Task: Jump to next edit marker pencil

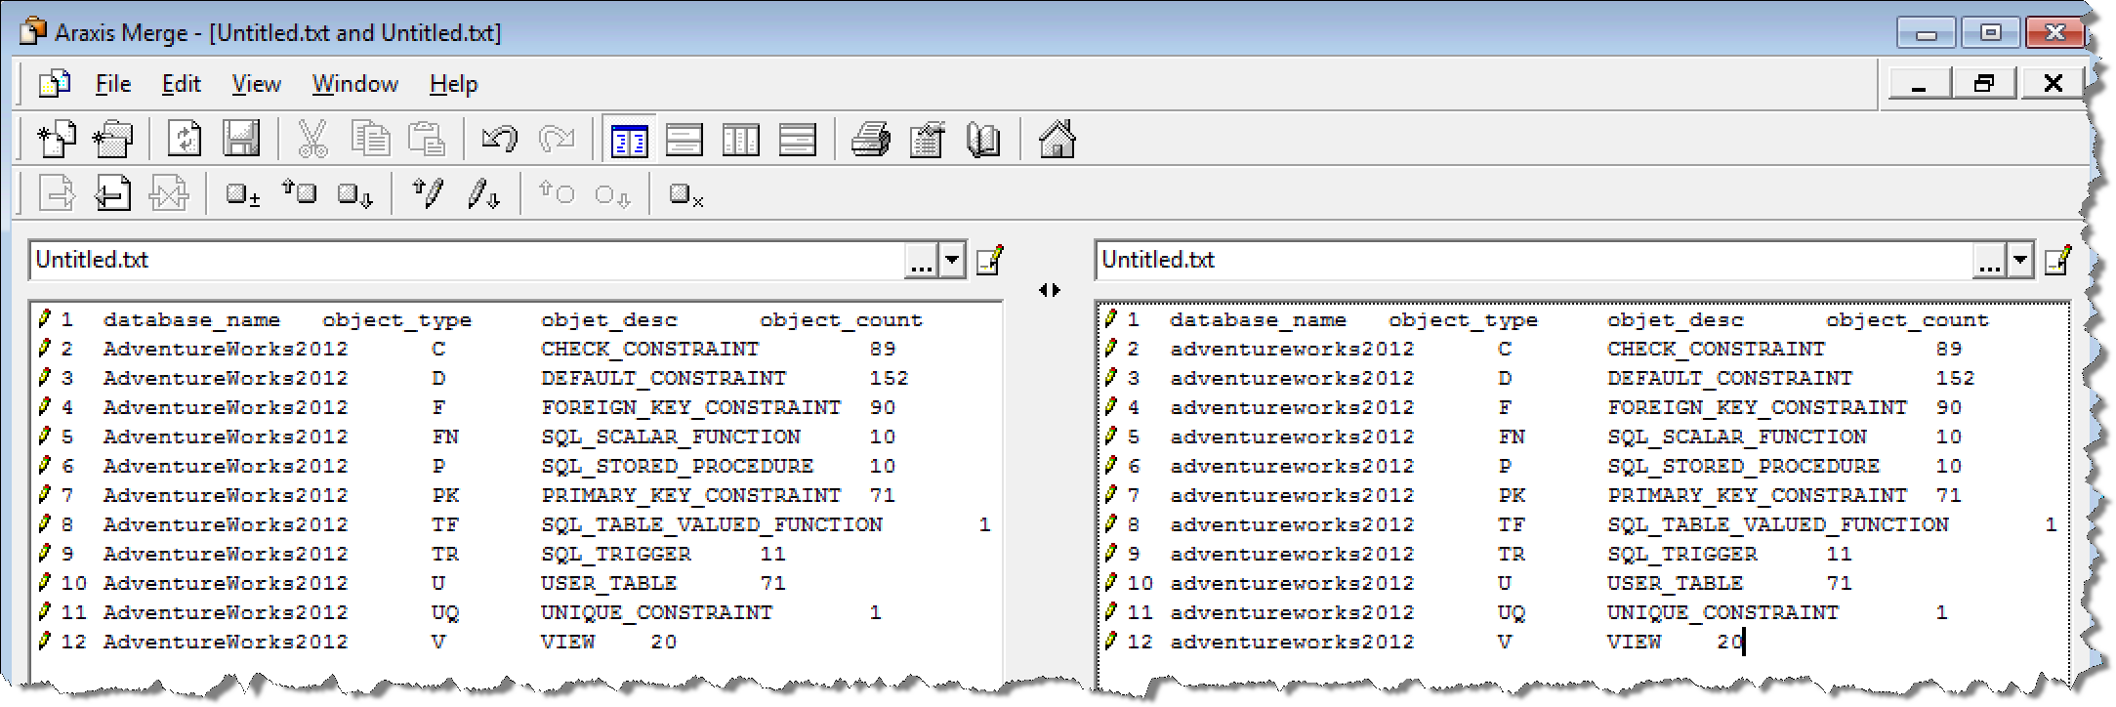Action: pyautogui.click(x=484, y=194)
